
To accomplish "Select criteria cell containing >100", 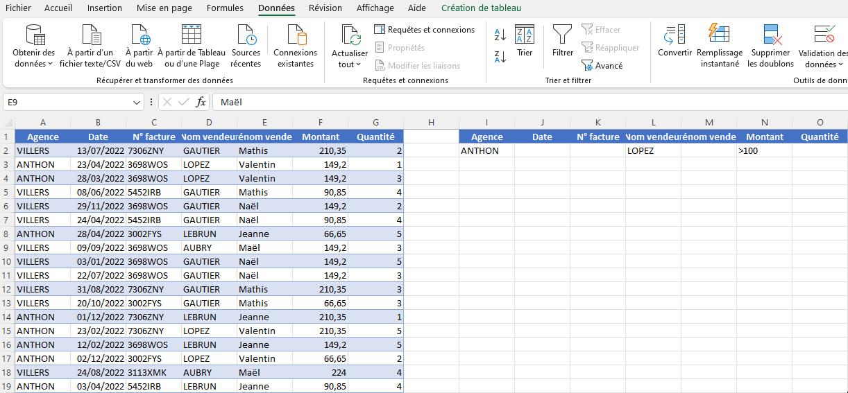I will pyautogui.click(x=764, y=150).
